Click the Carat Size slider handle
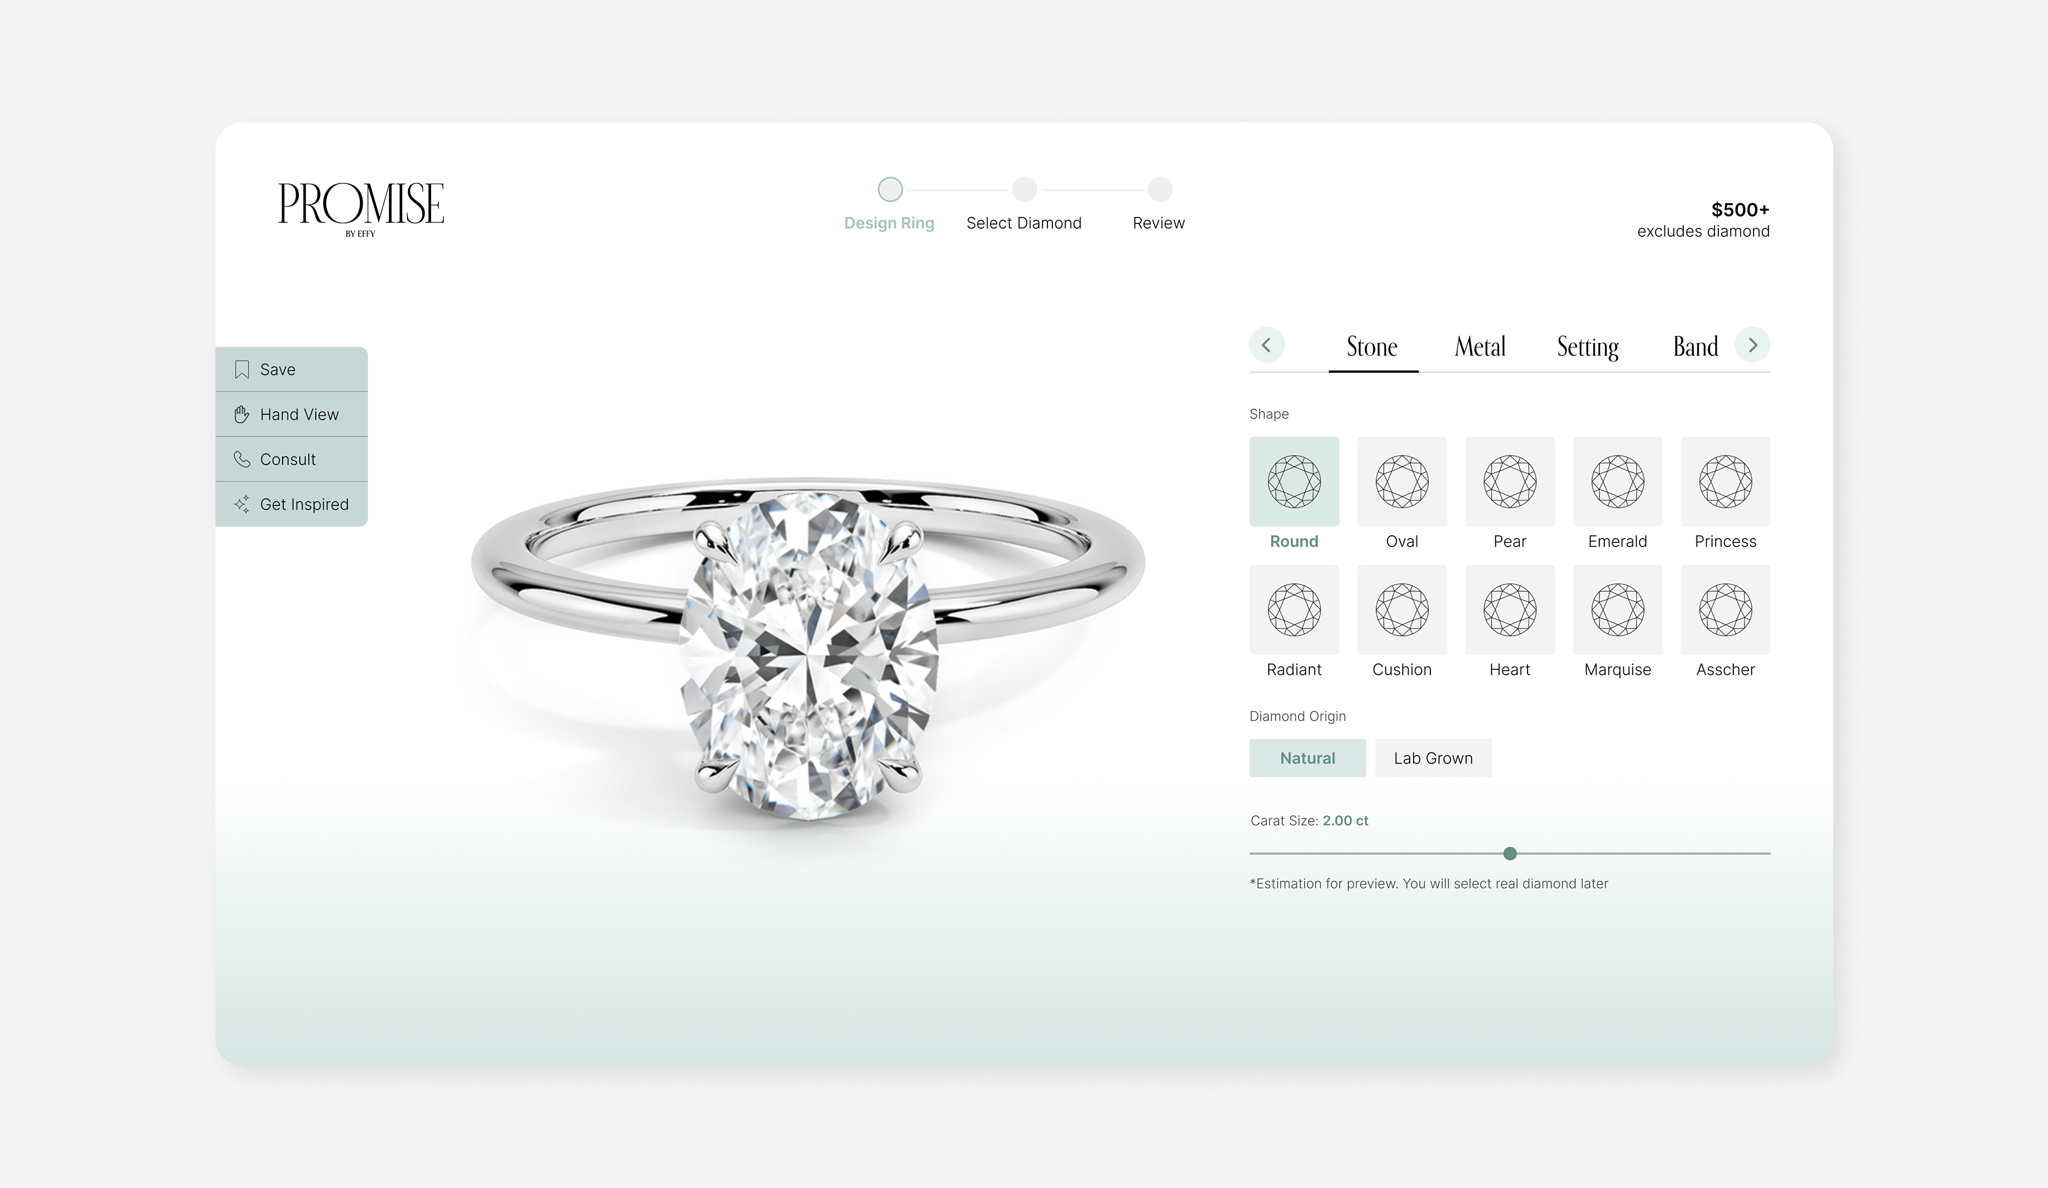 point(1510,853)
